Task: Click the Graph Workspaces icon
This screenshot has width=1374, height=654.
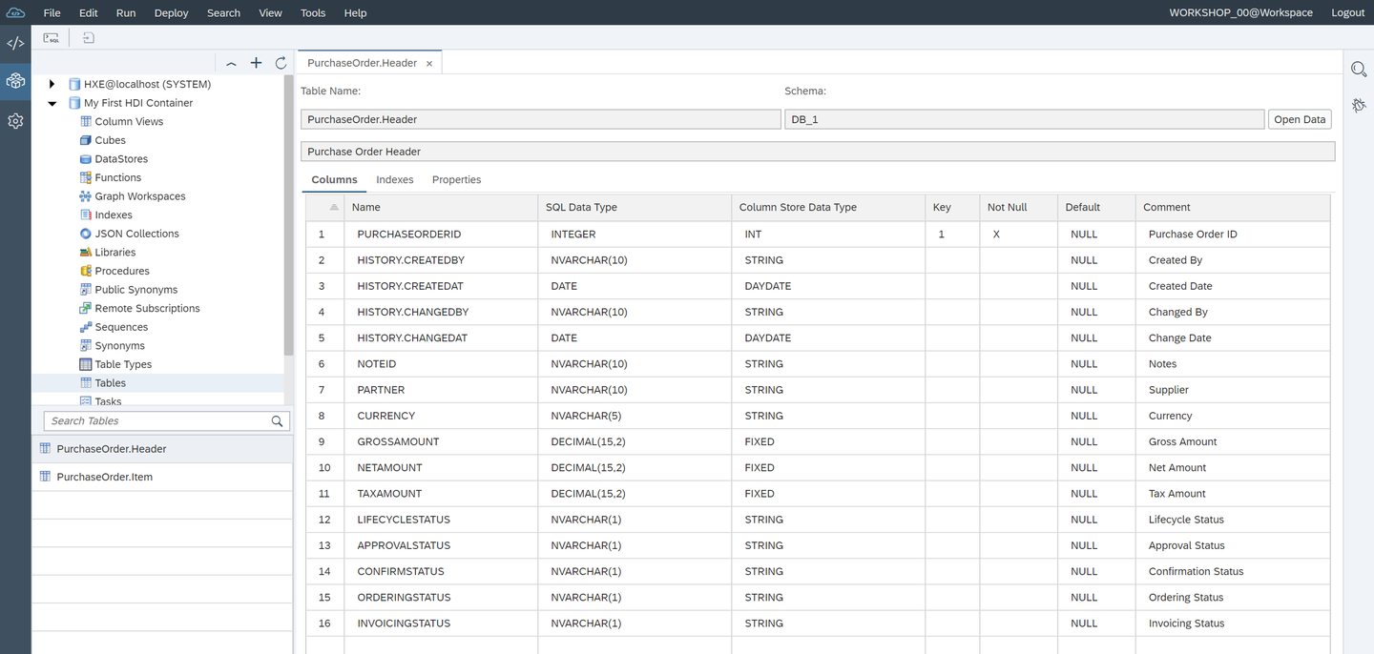Action: [x=86, y=195]
